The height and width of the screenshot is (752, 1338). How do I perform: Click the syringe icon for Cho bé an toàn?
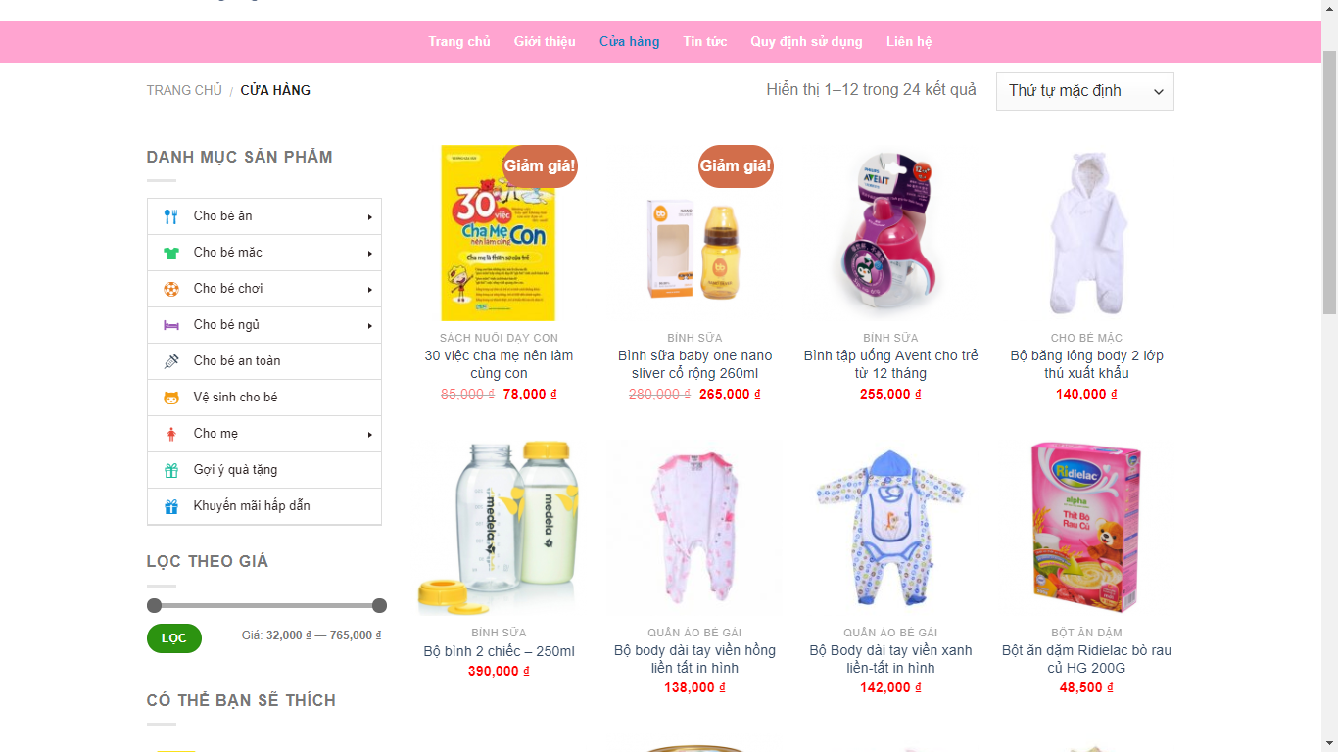[171, 361]
